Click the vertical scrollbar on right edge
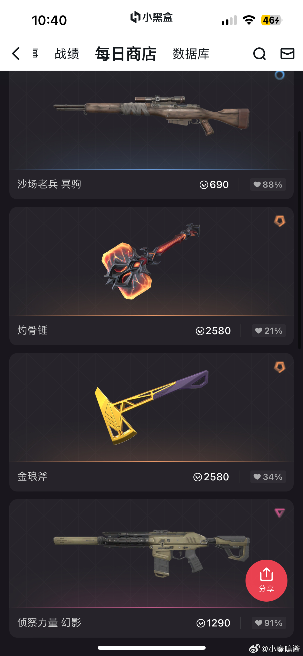Viewport: 303px width, 656px height. [299, 240]
